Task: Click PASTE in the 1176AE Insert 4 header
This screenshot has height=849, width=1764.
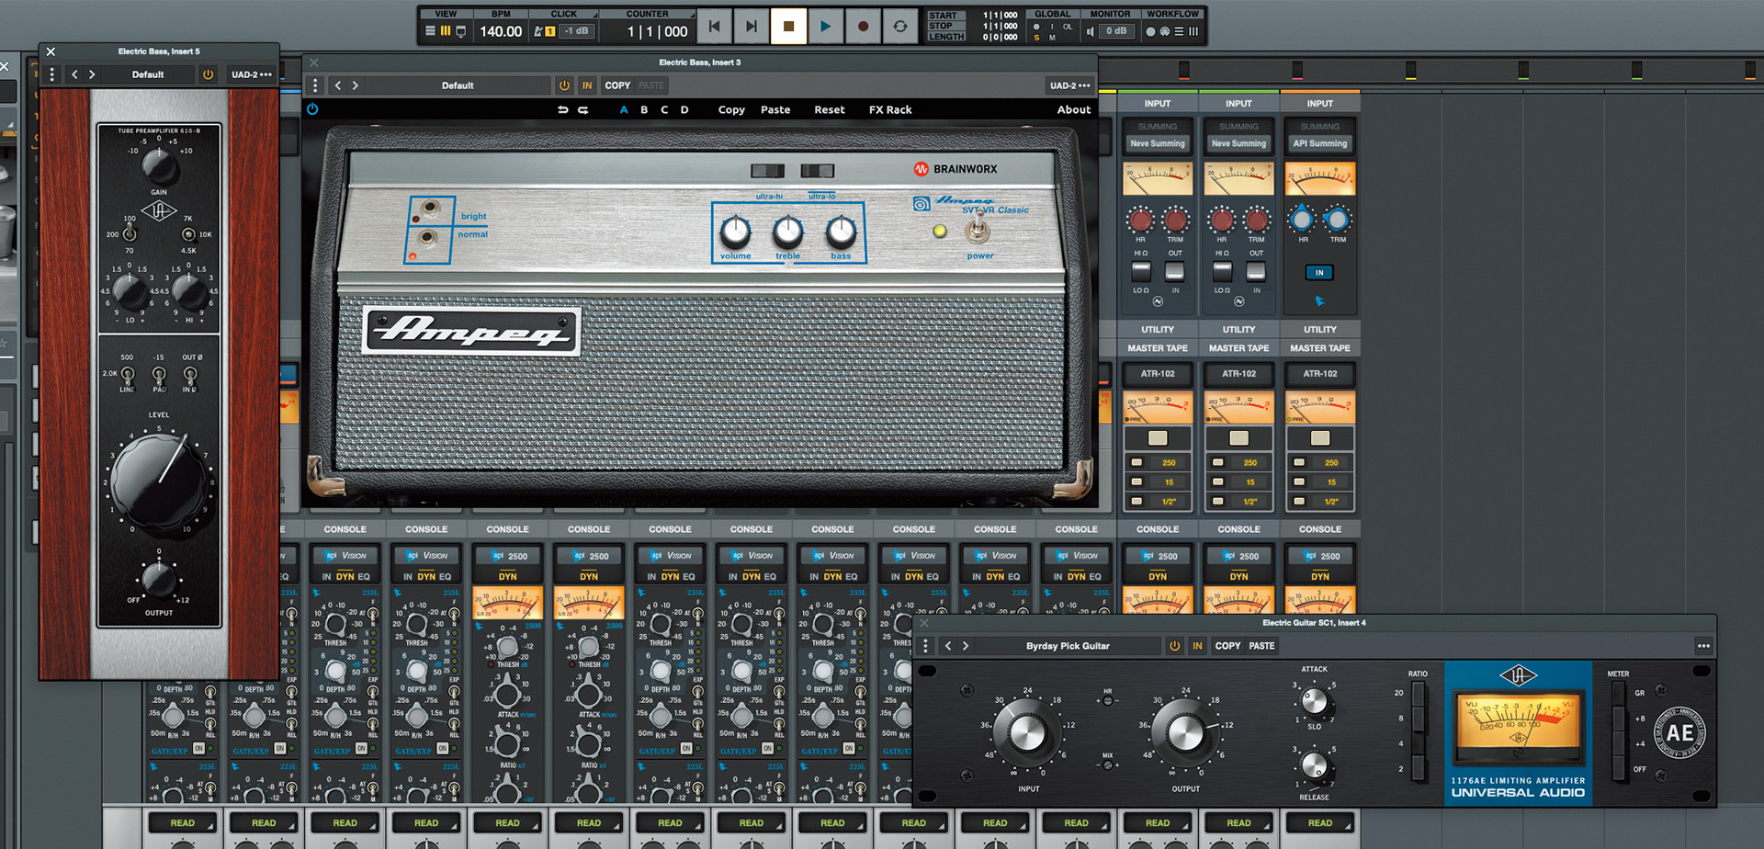Action: coord(1261,646)
